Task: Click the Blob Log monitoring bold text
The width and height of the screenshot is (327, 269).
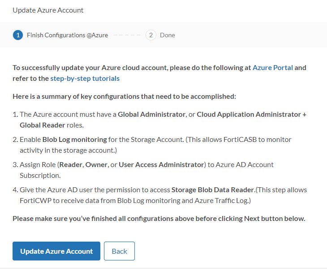Action: tap(75, 140)
